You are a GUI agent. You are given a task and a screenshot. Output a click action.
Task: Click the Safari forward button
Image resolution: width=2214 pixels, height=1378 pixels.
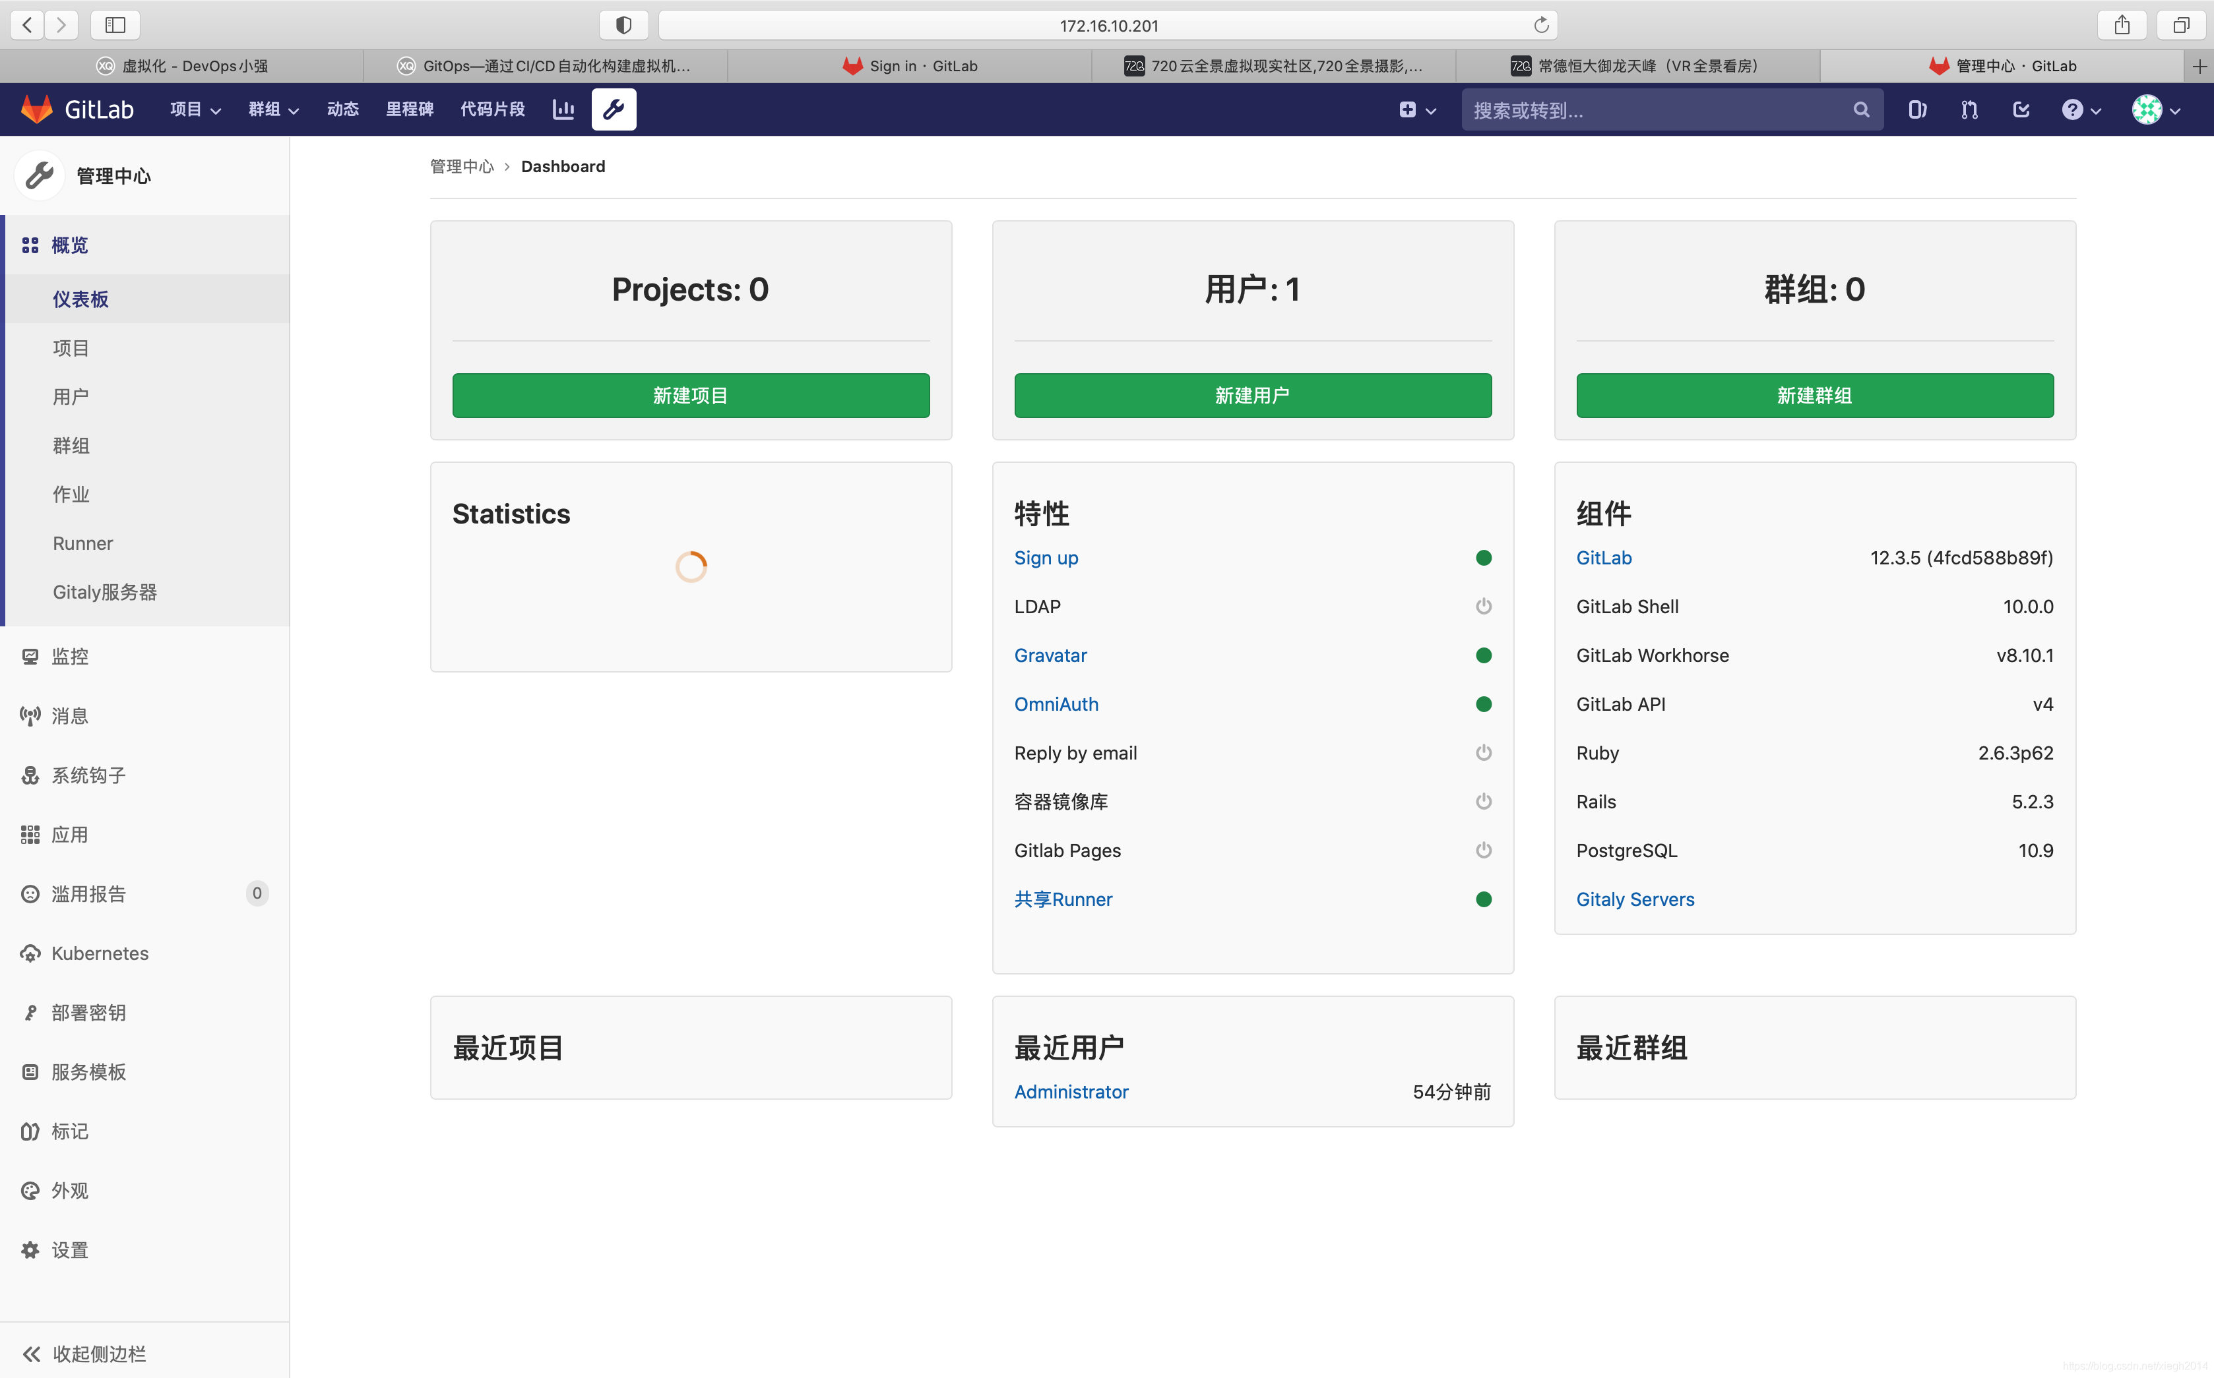point(61,24)
